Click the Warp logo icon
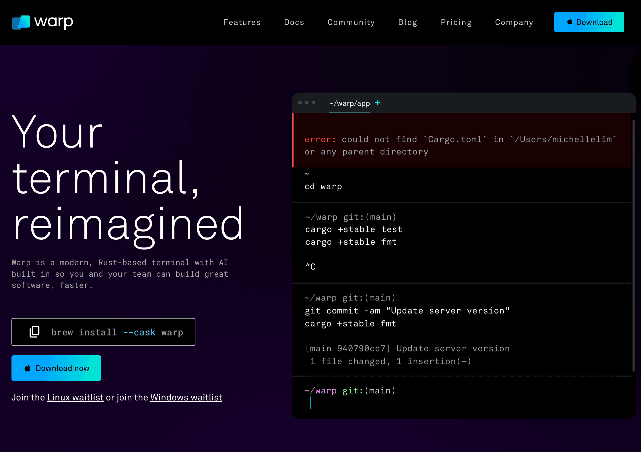Viewport: 641px width, 452px height. click(x=21, y=22)
